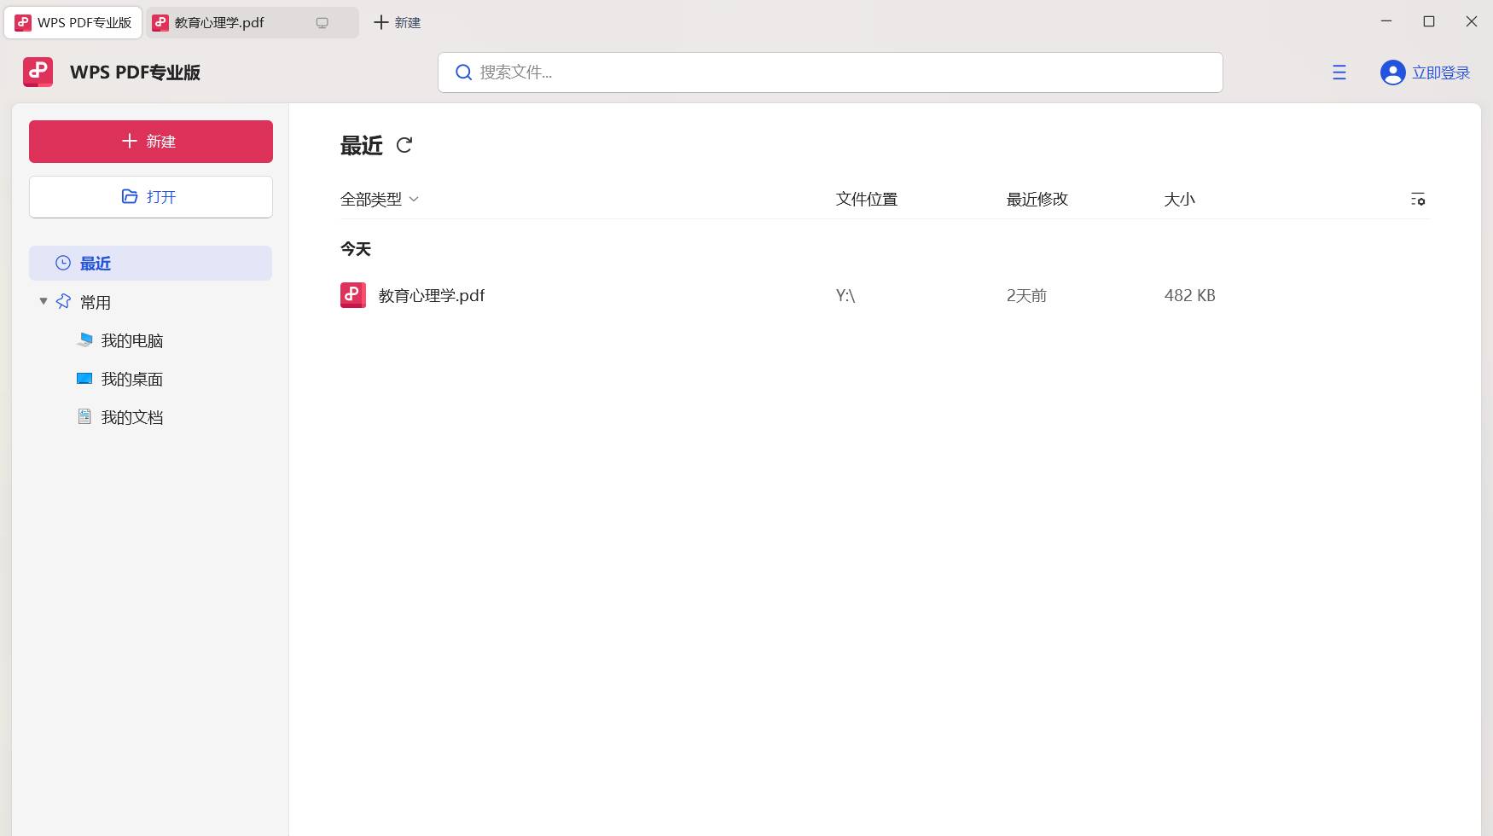Click the Y:\ file location cell

pos(845,295)
